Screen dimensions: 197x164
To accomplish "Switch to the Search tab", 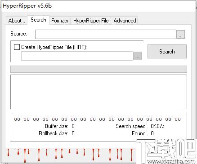I will [x=38, y=20].
